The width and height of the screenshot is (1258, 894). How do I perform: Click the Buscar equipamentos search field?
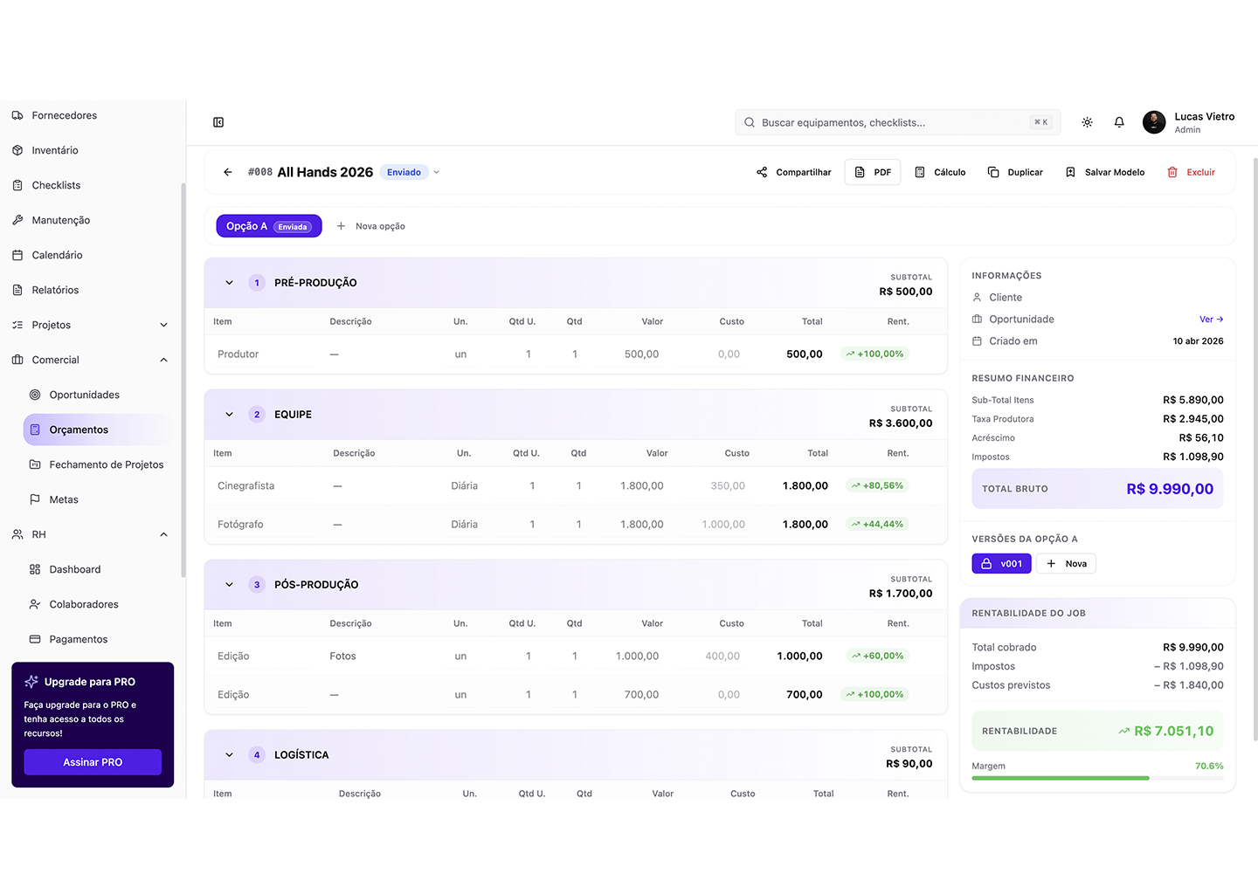pyautogui.click(x=891, y=122)
